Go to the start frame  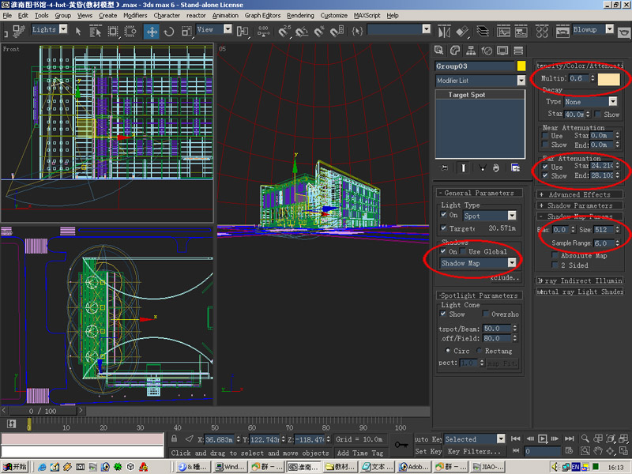516,438
